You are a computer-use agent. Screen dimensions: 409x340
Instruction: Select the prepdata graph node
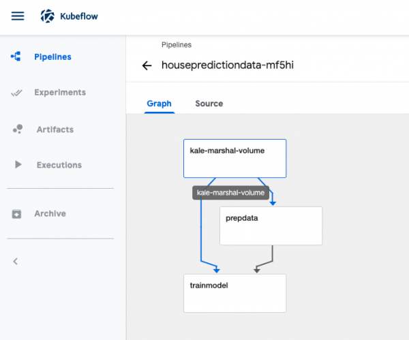pos(271,226)
